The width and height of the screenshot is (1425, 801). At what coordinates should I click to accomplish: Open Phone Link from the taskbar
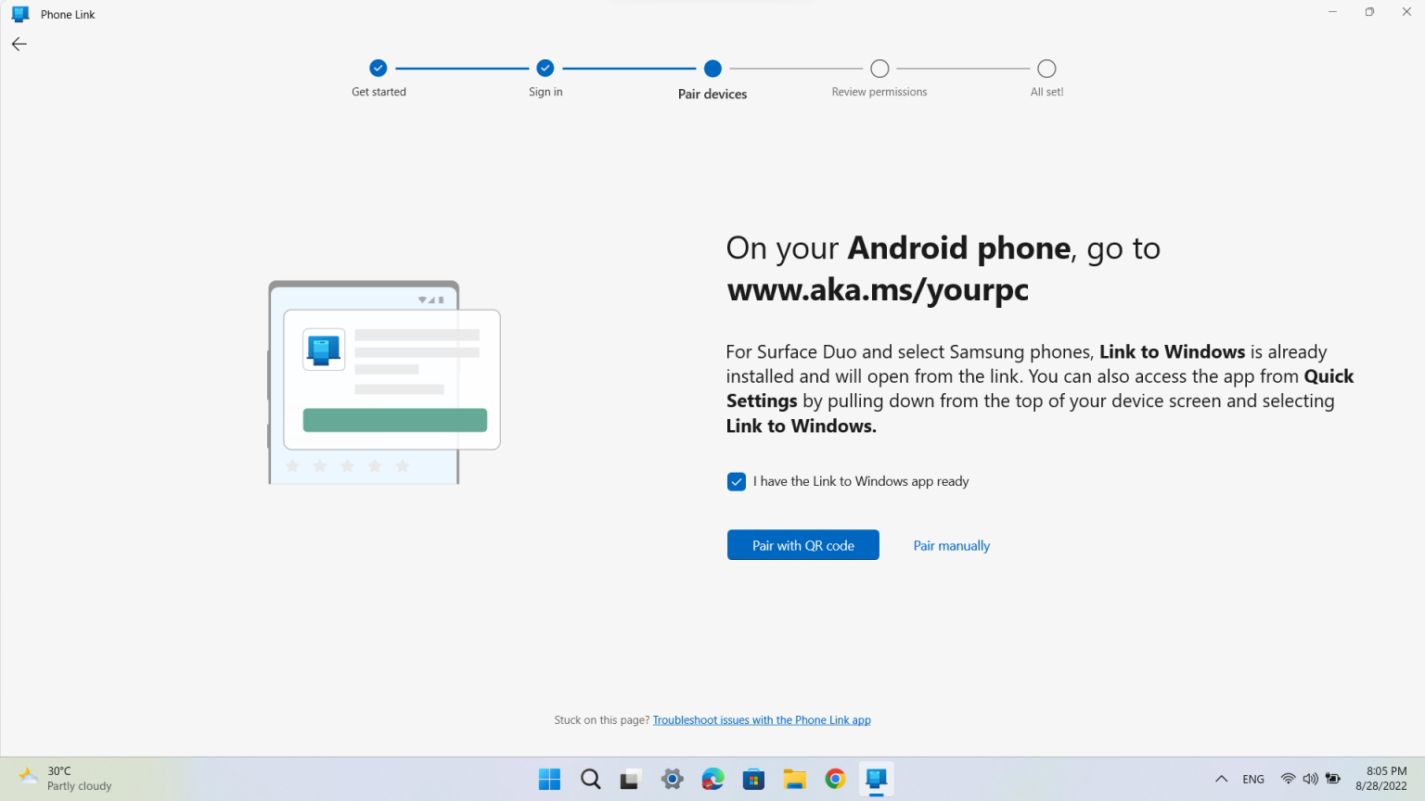coord(876,779)
